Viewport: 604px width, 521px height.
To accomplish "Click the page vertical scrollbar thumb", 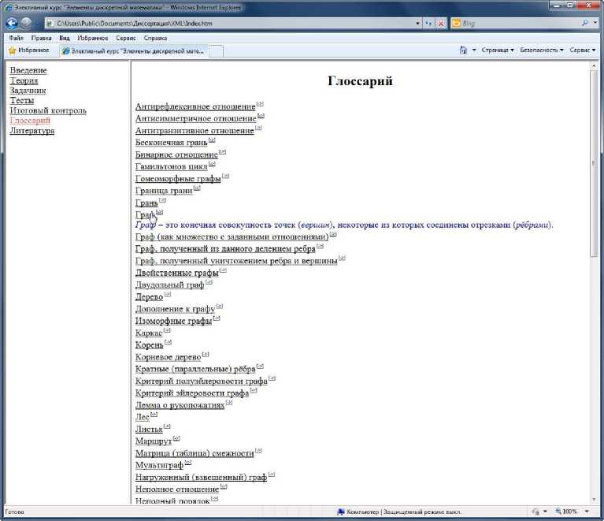I will pos(594,162).
